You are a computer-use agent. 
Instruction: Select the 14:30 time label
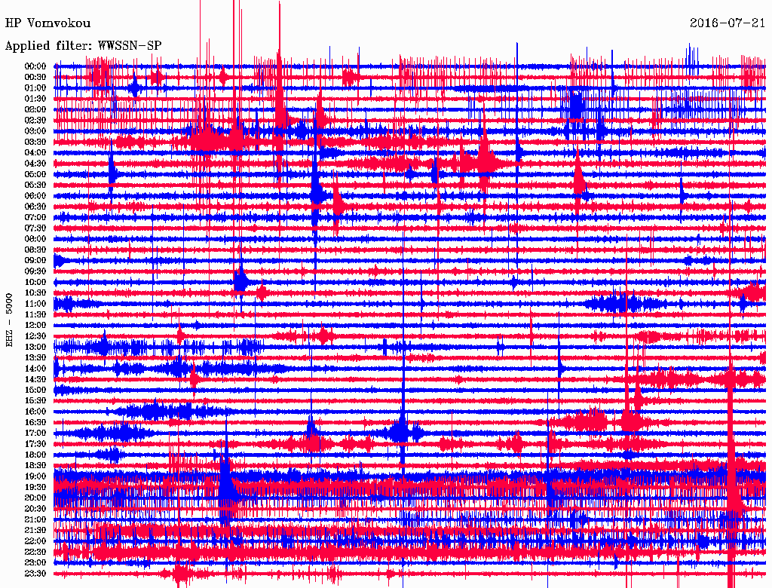(x=35, y=379)
